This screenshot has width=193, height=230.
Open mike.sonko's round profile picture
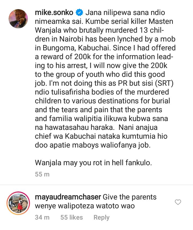point(18,19)
